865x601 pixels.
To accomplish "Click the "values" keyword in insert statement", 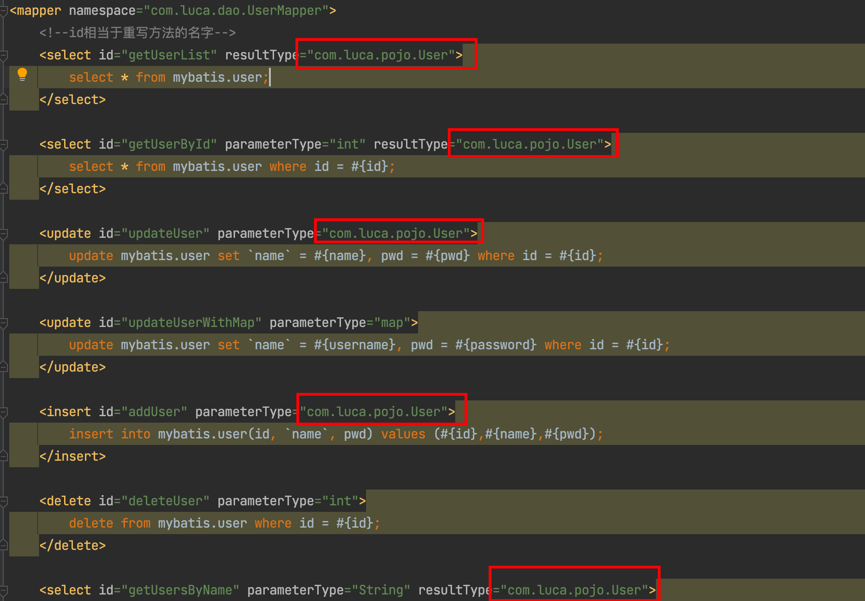I will (403, 434).
